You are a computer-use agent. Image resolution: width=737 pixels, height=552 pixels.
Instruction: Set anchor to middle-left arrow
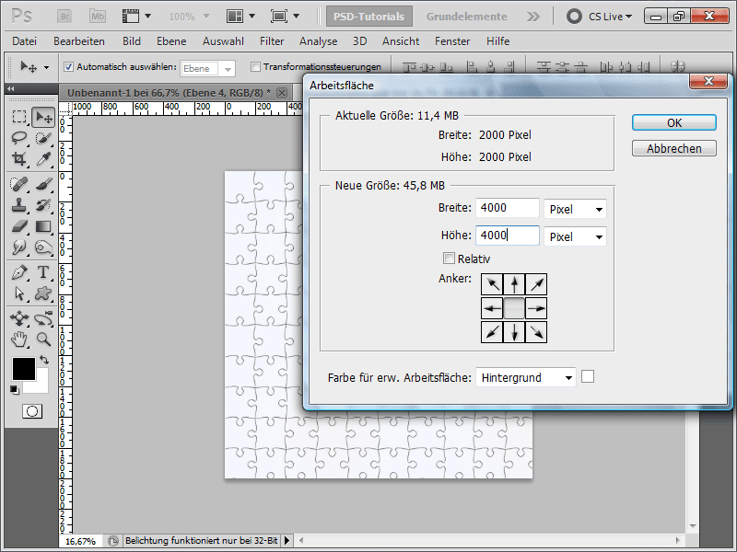click(492, 308)
